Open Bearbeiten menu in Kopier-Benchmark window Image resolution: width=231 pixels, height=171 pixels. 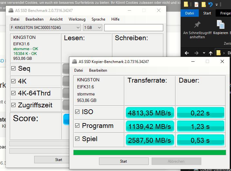[x=98, y=70]
